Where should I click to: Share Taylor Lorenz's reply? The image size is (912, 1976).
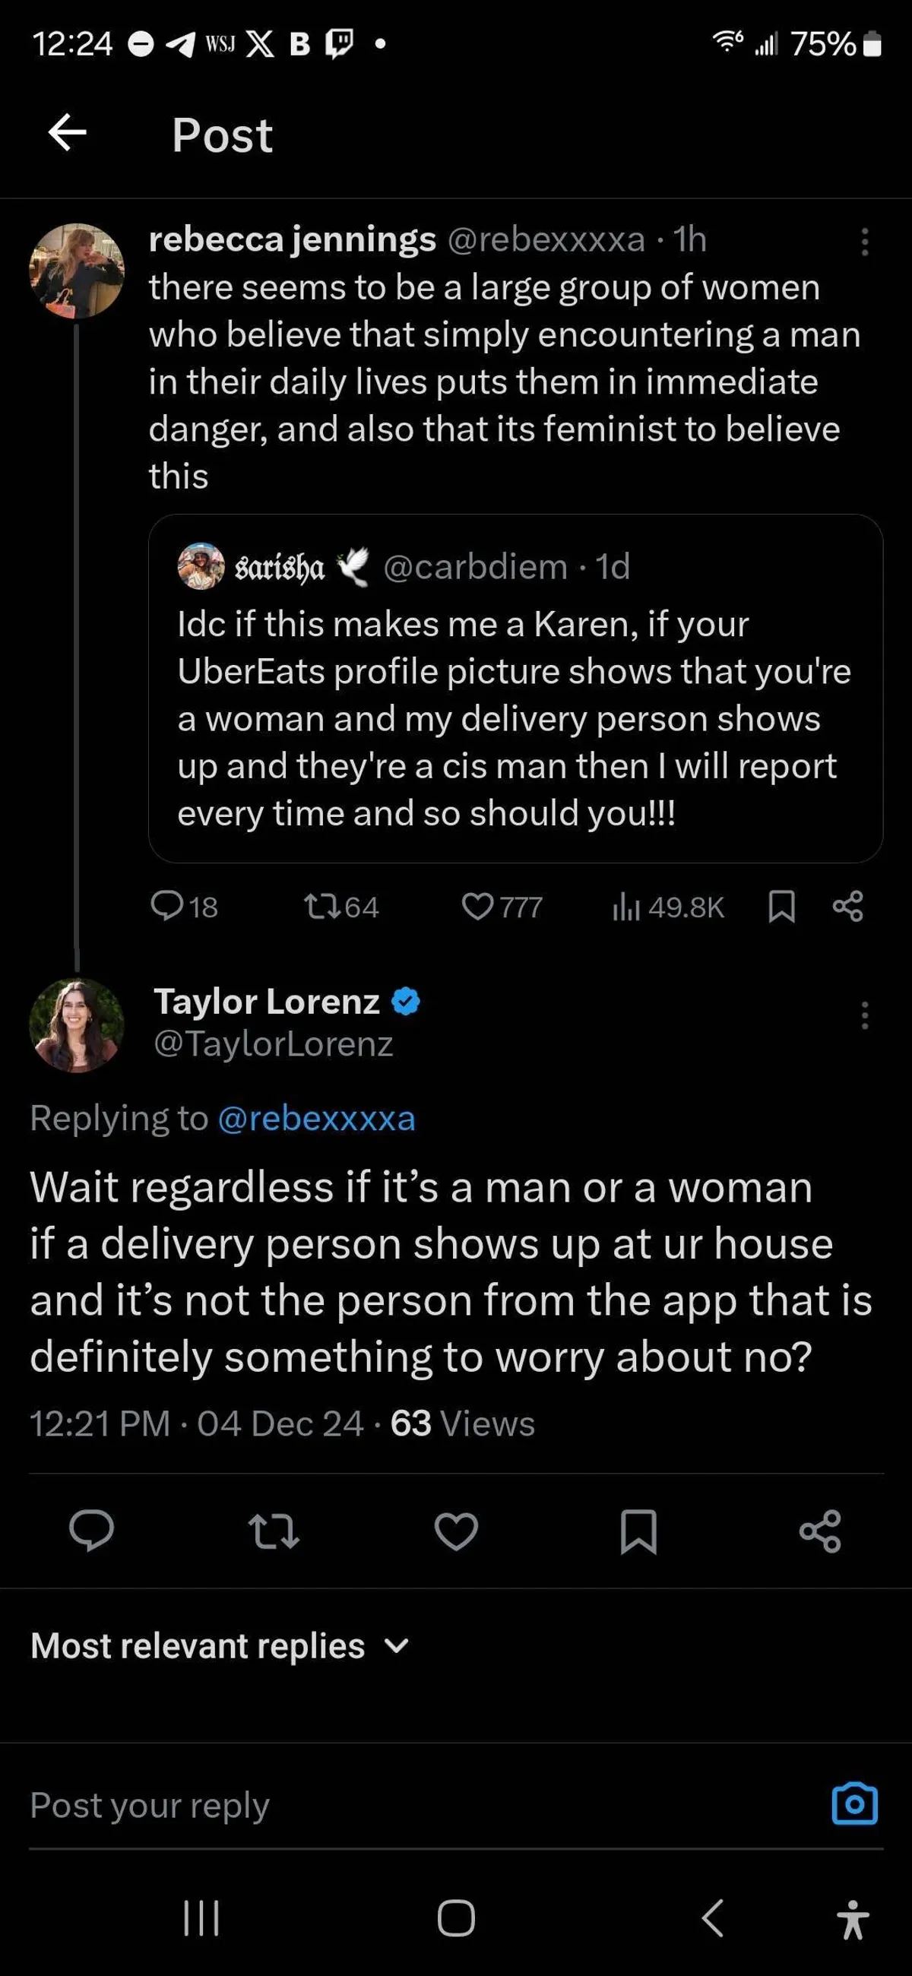[x=820, y=1531]
